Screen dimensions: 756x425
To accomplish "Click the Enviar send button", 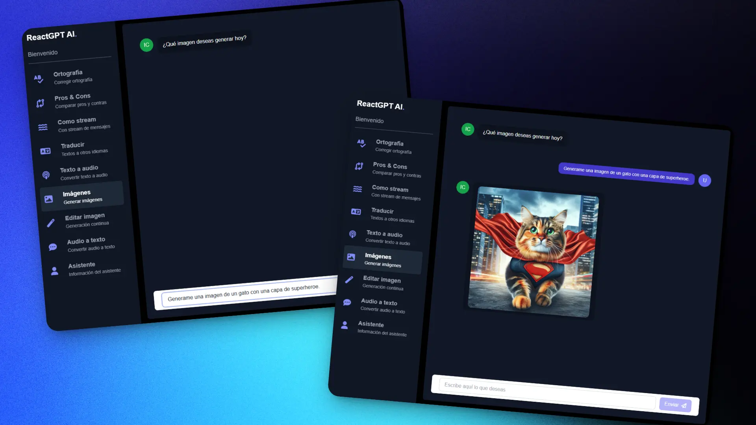I will 675,405.
